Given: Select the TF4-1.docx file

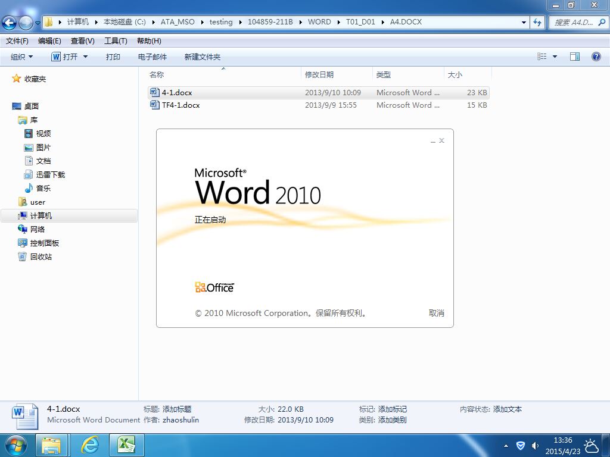Looking at the screenshot, I should pyautogui.click(x=318, y=105).
